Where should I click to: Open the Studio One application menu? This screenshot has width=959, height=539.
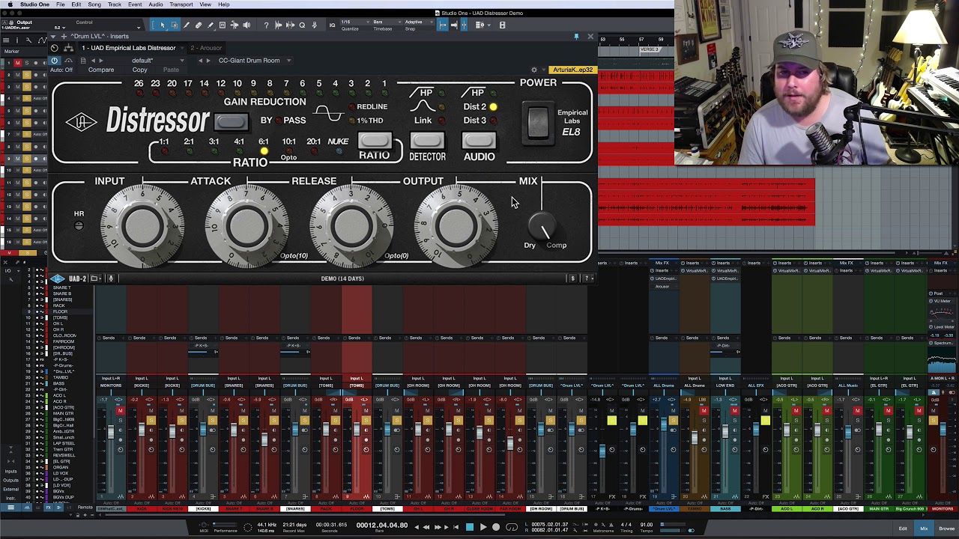(x=34, y=4)
